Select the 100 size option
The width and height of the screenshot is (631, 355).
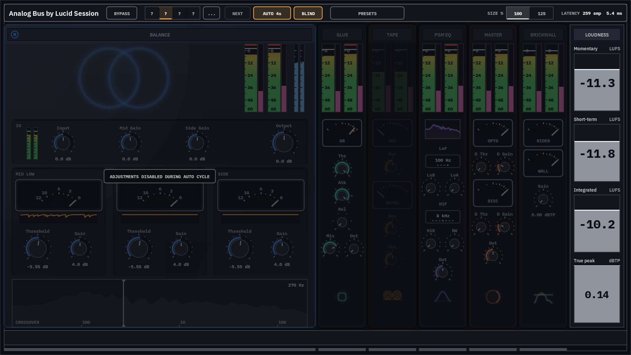(518, 13)
